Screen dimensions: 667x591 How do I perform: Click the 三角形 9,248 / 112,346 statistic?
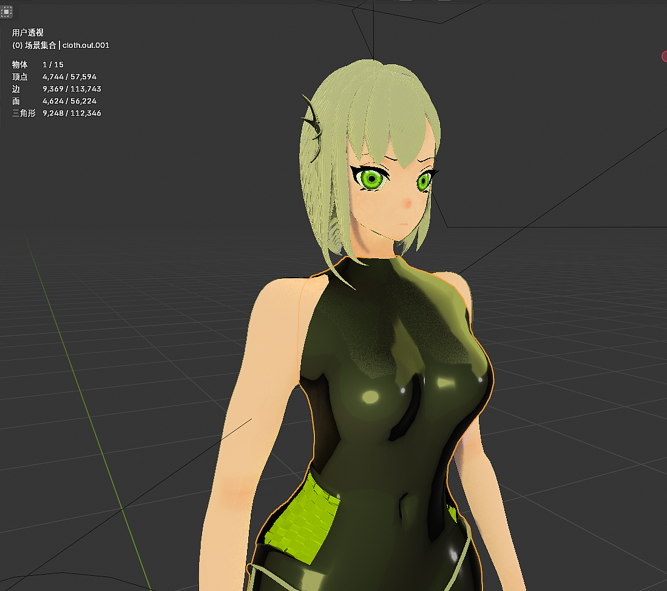click(x=56, y=113)
